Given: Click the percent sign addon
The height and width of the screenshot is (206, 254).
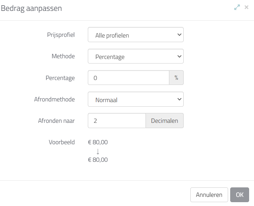Looking at the screenshot, I should (176, 78).
